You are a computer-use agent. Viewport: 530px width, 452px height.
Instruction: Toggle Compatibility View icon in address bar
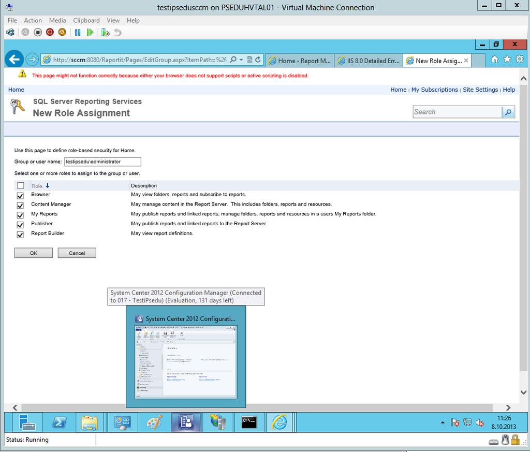point(250,60)
